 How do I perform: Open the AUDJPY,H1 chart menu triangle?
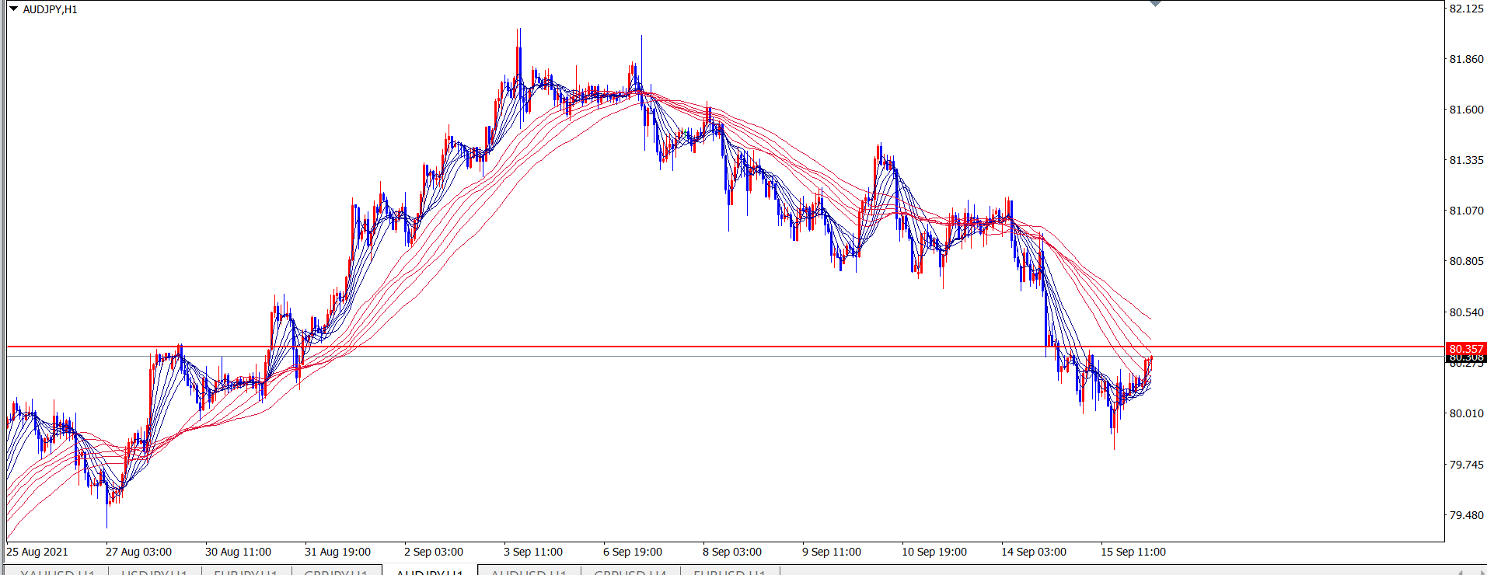point(13,9)
